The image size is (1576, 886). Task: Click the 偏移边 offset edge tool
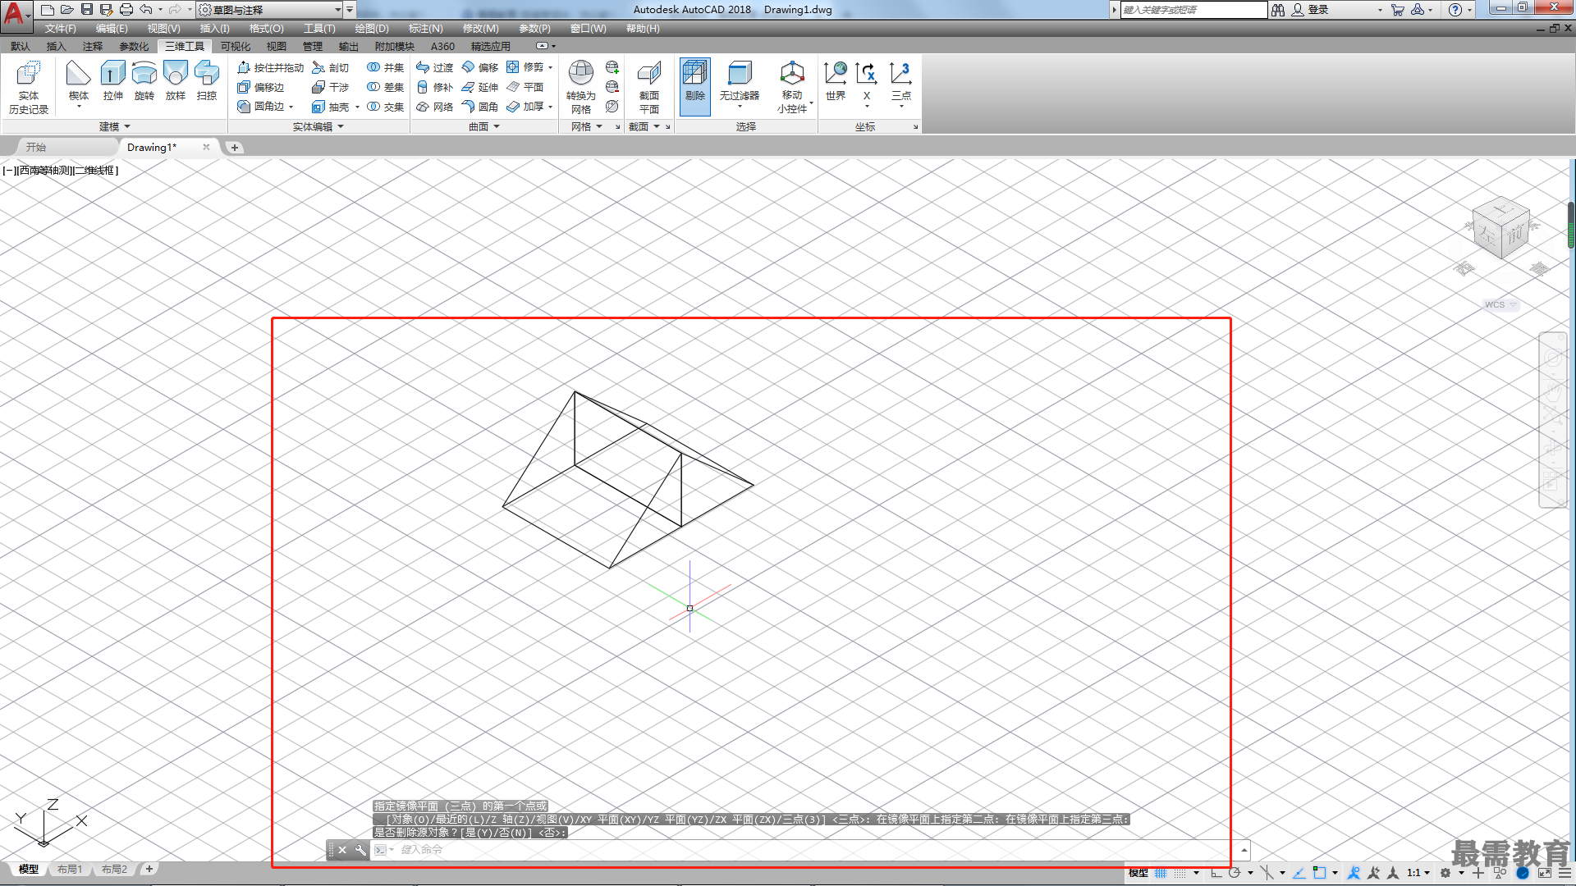click(x=260, y=87)
